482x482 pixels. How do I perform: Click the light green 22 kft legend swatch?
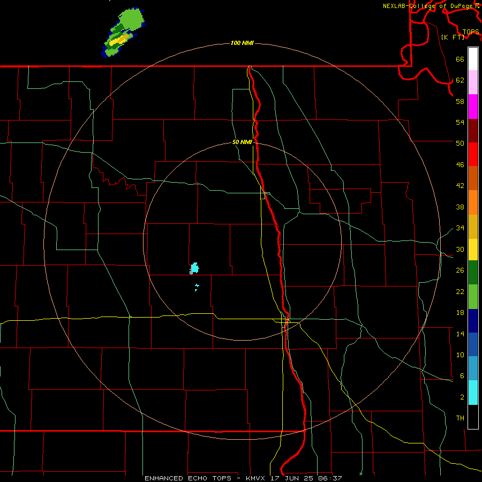point(473,297)
